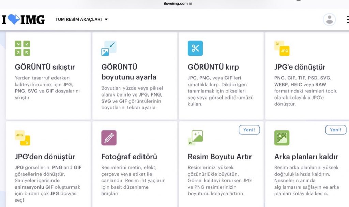This screenshot has width=349, height=207.
Task: Click the convert from JPG icon
Action: coord(22,138)
